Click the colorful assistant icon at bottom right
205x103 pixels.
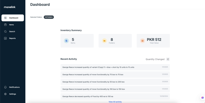pyautogui.click(x=202, y=98)
